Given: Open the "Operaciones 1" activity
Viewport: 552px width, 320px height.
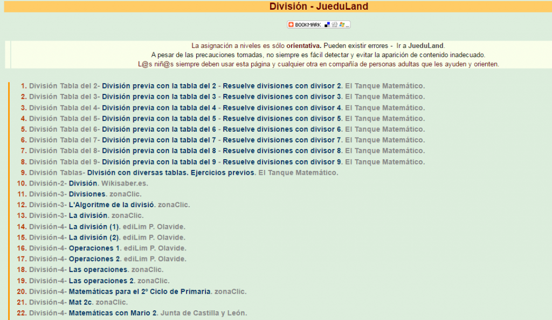Looking at the screenshot, I should click(x=94, y=248).
